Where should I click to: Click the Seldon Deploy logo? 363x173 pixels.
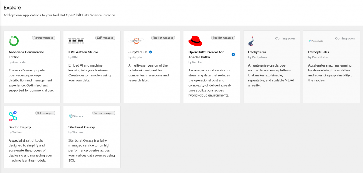(x=13, y=116)
